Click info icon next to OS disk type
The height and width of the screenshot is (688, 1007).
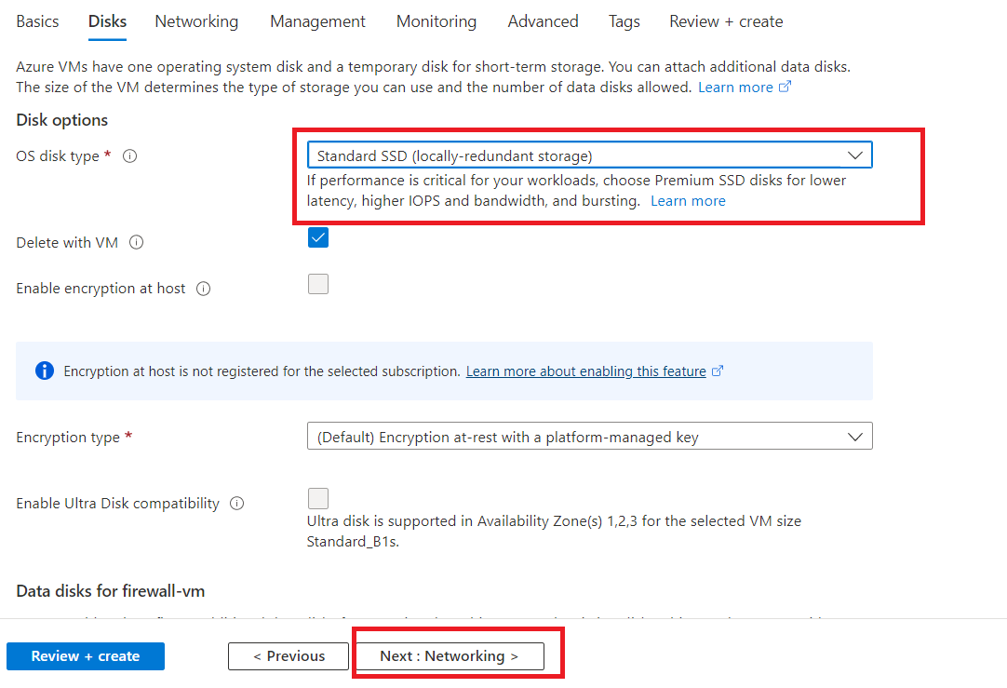pyautogui.click(x=130, y=156)
